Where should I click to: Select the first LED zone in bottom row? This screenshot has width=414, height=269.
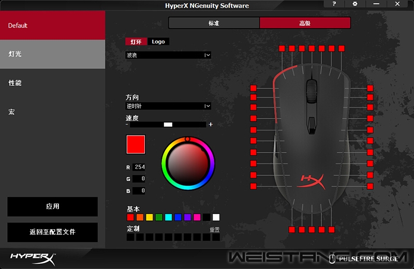click(x=292, y=230)
